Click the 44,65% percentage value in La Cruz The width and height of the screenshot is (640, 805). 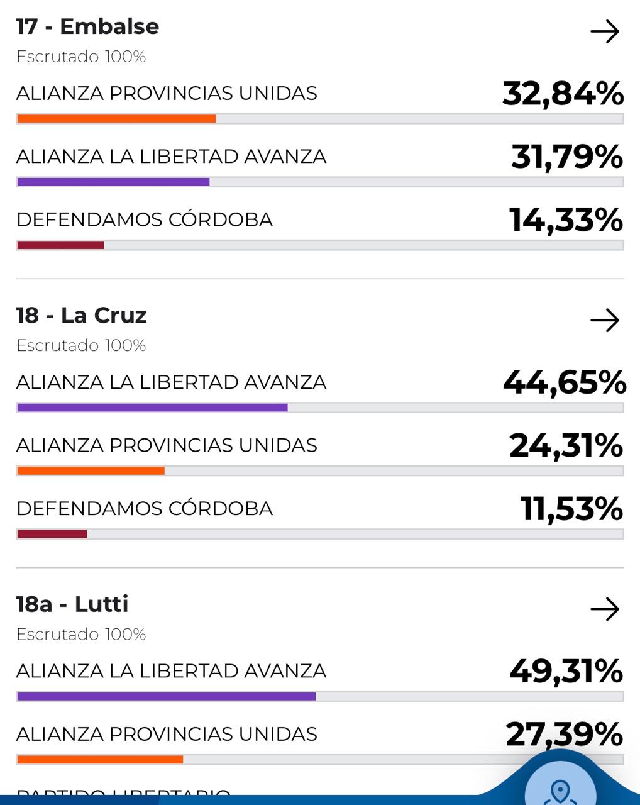pos(563,380)
